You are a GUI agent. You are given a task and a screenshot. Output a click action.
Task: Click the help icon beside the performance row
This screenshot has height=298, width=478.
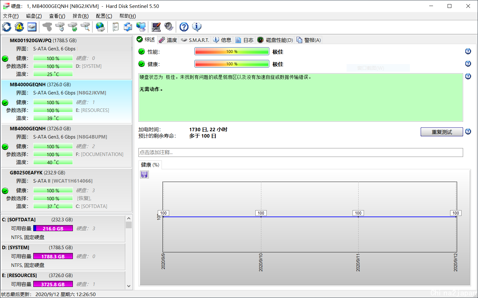click(x=468, y=51)
